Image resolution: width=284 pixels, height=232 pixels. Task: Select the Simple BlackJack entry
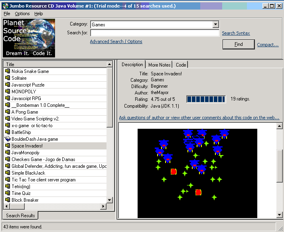(x=55, y=173)
